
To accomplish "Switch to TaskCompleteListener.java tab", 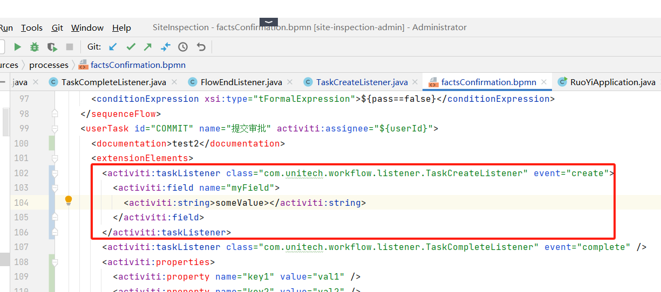I will [114, 82].
